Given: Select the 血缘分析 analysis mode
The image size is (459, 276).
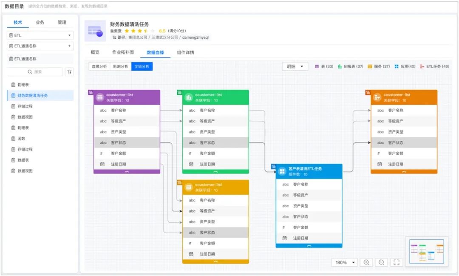Looking at the screenshot, I should (99, 66).
